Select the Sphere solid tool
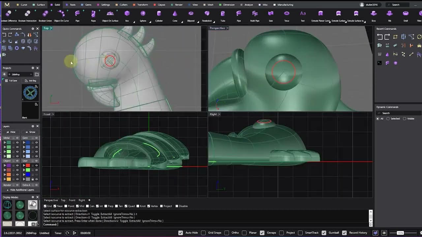Viewport: 422px width, 237px height. click(143, 16)
